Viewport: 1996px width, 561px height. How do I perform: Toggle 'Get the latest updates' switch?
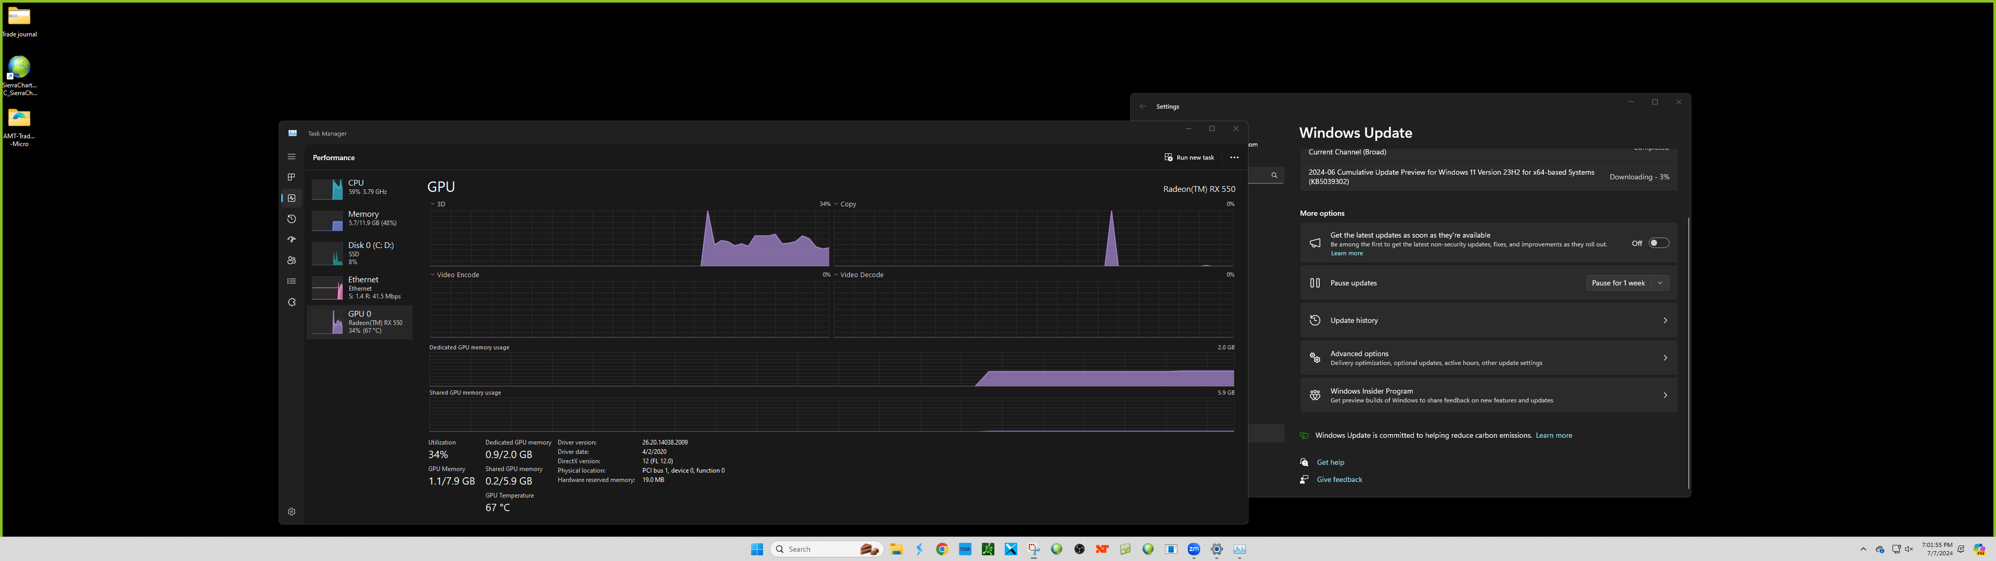point(1658,243)
